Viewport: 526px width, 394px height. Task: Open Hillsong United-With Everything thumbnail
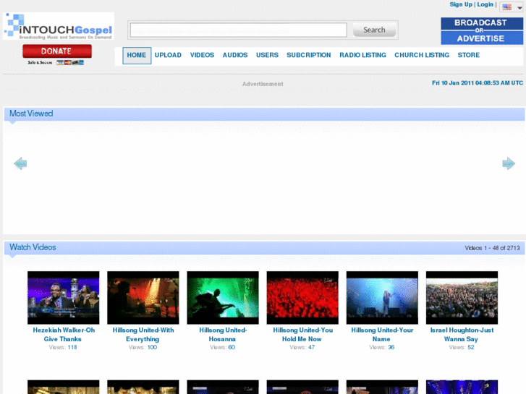(x=143, y=298)
